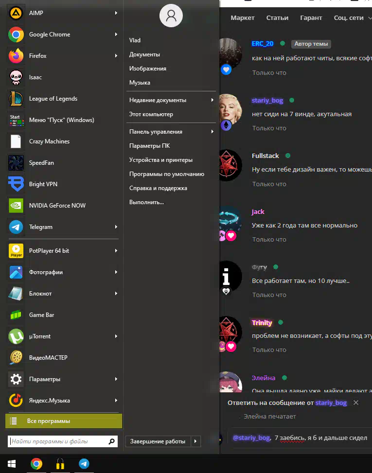This screenshot has width=372, height=473.
Task: Expand Firefox jump list arrow
Action: (x=116, y=56)
